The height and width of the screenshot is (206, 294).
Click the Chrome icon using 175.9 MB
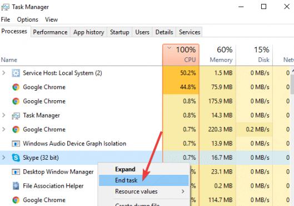pos(16,101)
